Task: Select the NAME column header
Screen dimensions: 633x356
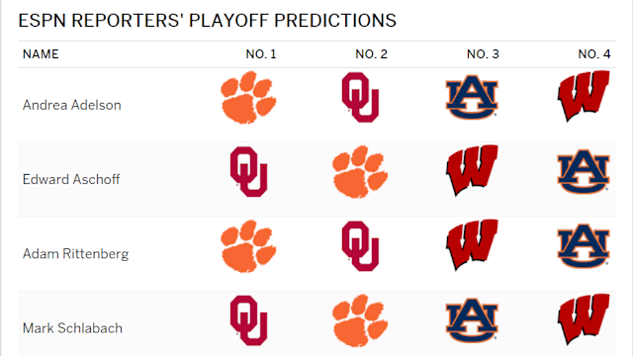Action: [x=41, y=54]
